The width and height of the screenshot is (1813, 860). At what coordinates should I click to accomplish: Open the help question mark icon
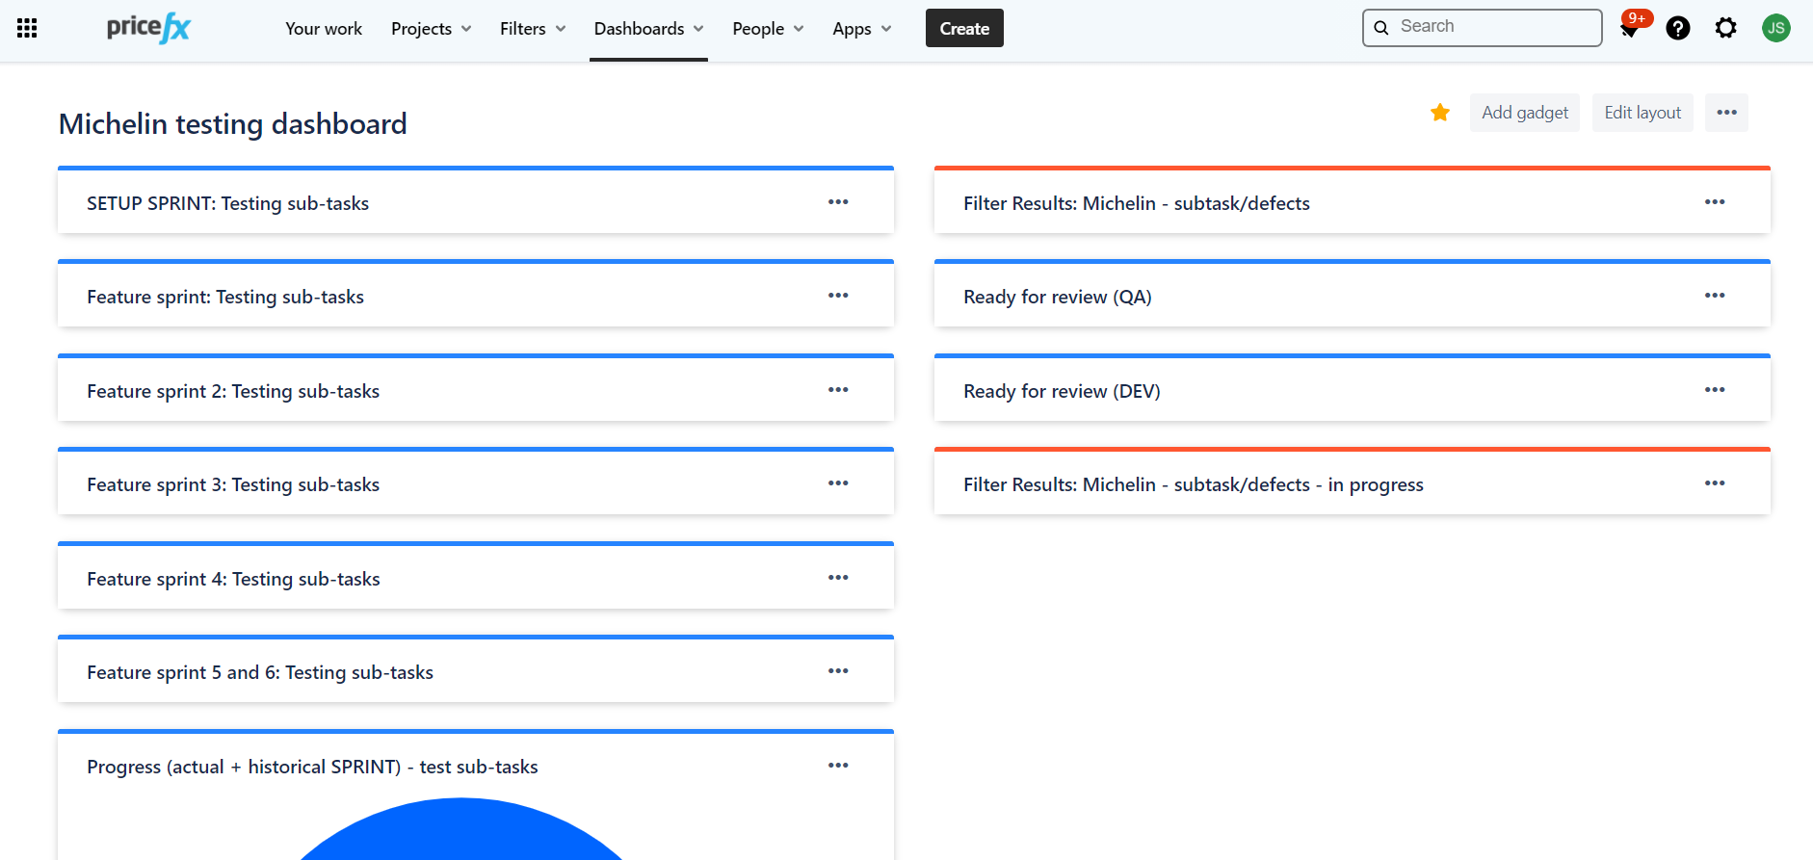tap(1678, 28)
